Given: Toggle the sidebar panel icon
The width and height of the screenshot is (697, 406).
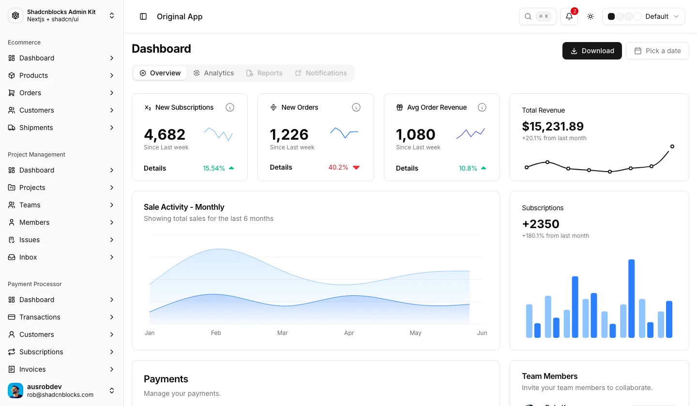Looking at the screenshot, I should click(x=143, y=16).
